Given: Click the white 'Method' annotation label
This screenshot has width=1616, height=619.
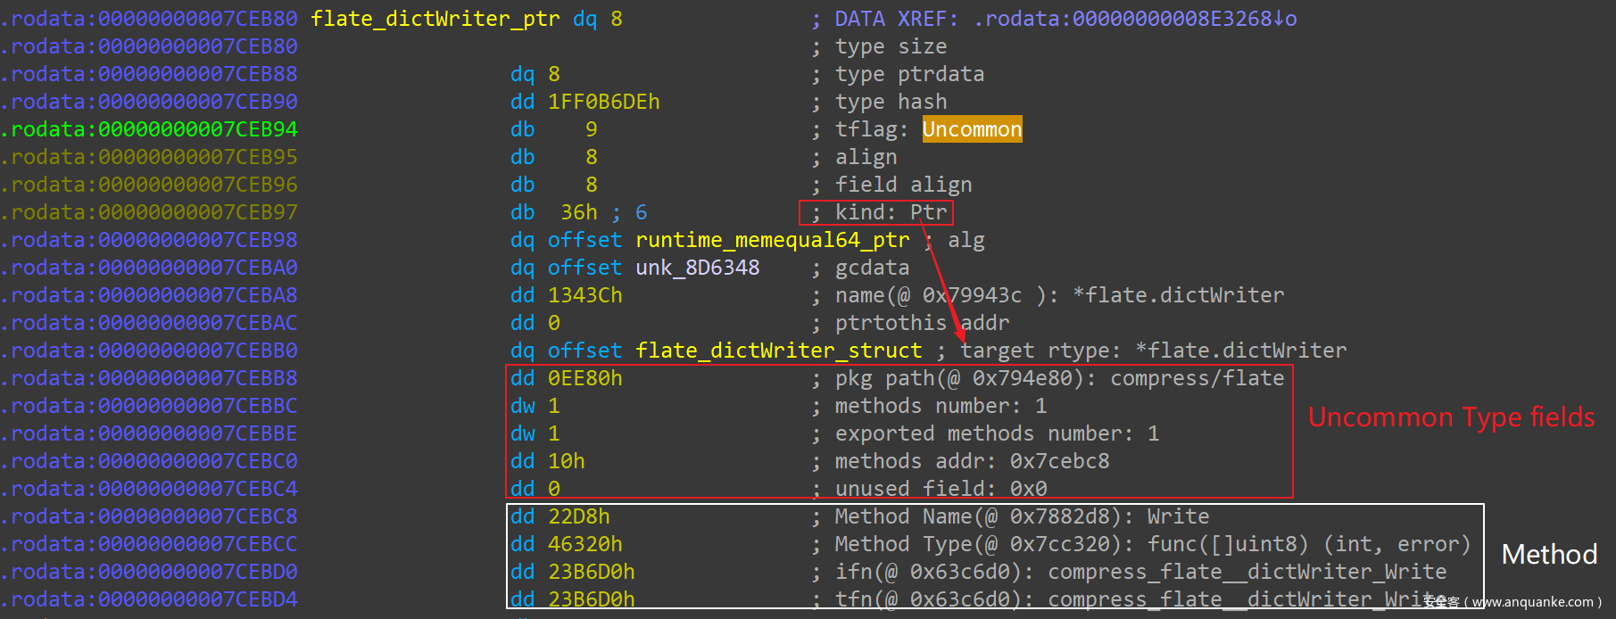Looking at the screenshot, I should (1549, 555).
